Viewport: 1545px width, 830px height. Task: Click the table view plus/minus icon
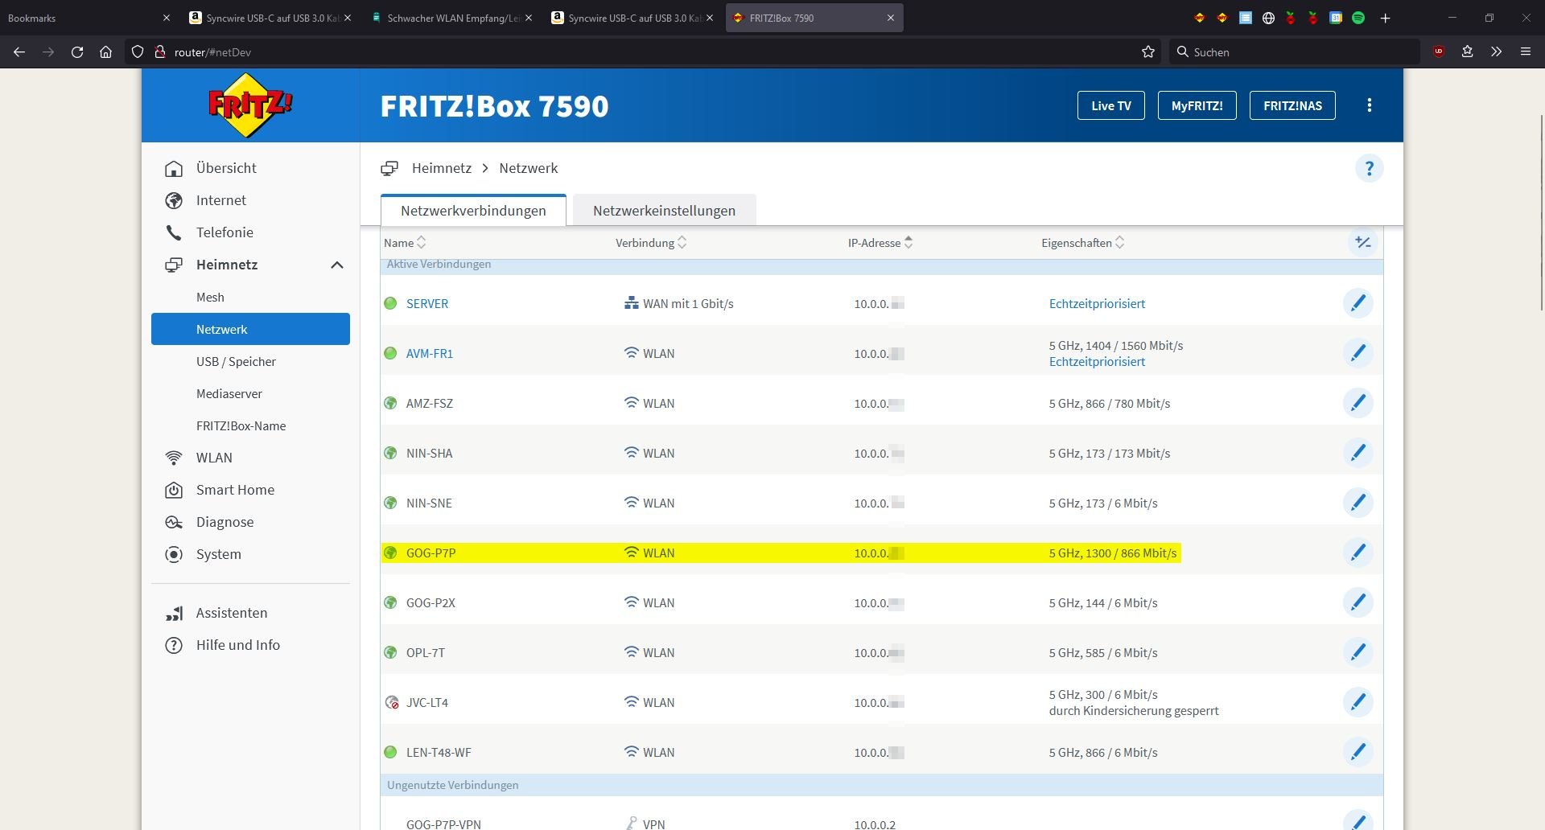point(1362,242)
